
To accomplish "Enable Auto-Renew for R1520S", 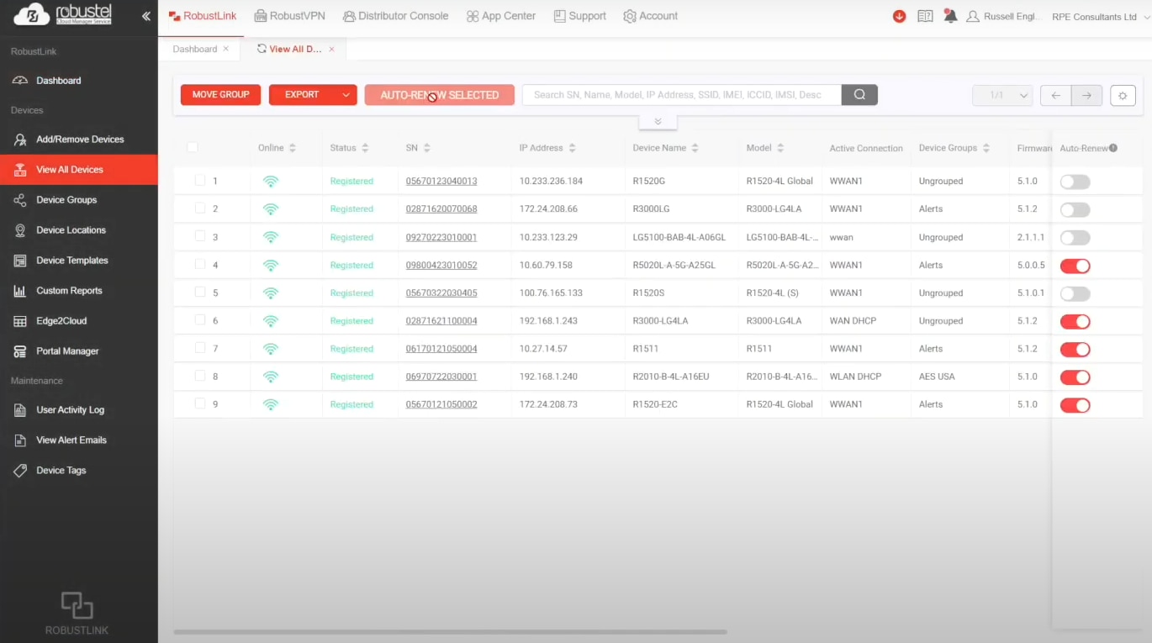I will [x=1075, y=293].
